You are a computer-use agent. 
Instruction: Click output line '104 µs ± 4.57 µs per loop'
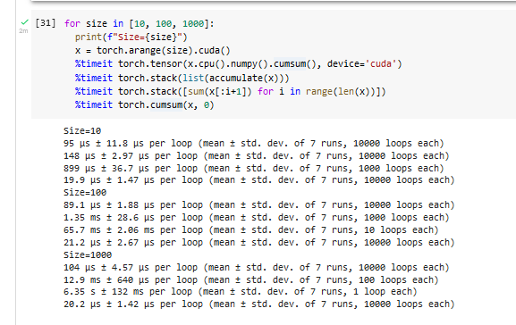(x=257, y=268)
